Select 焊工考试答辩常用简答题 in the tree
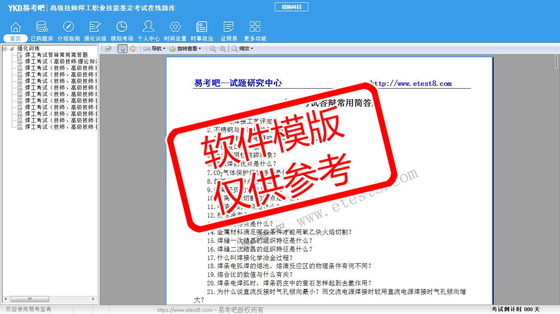 pyautogui.click(x=56, y=55)
